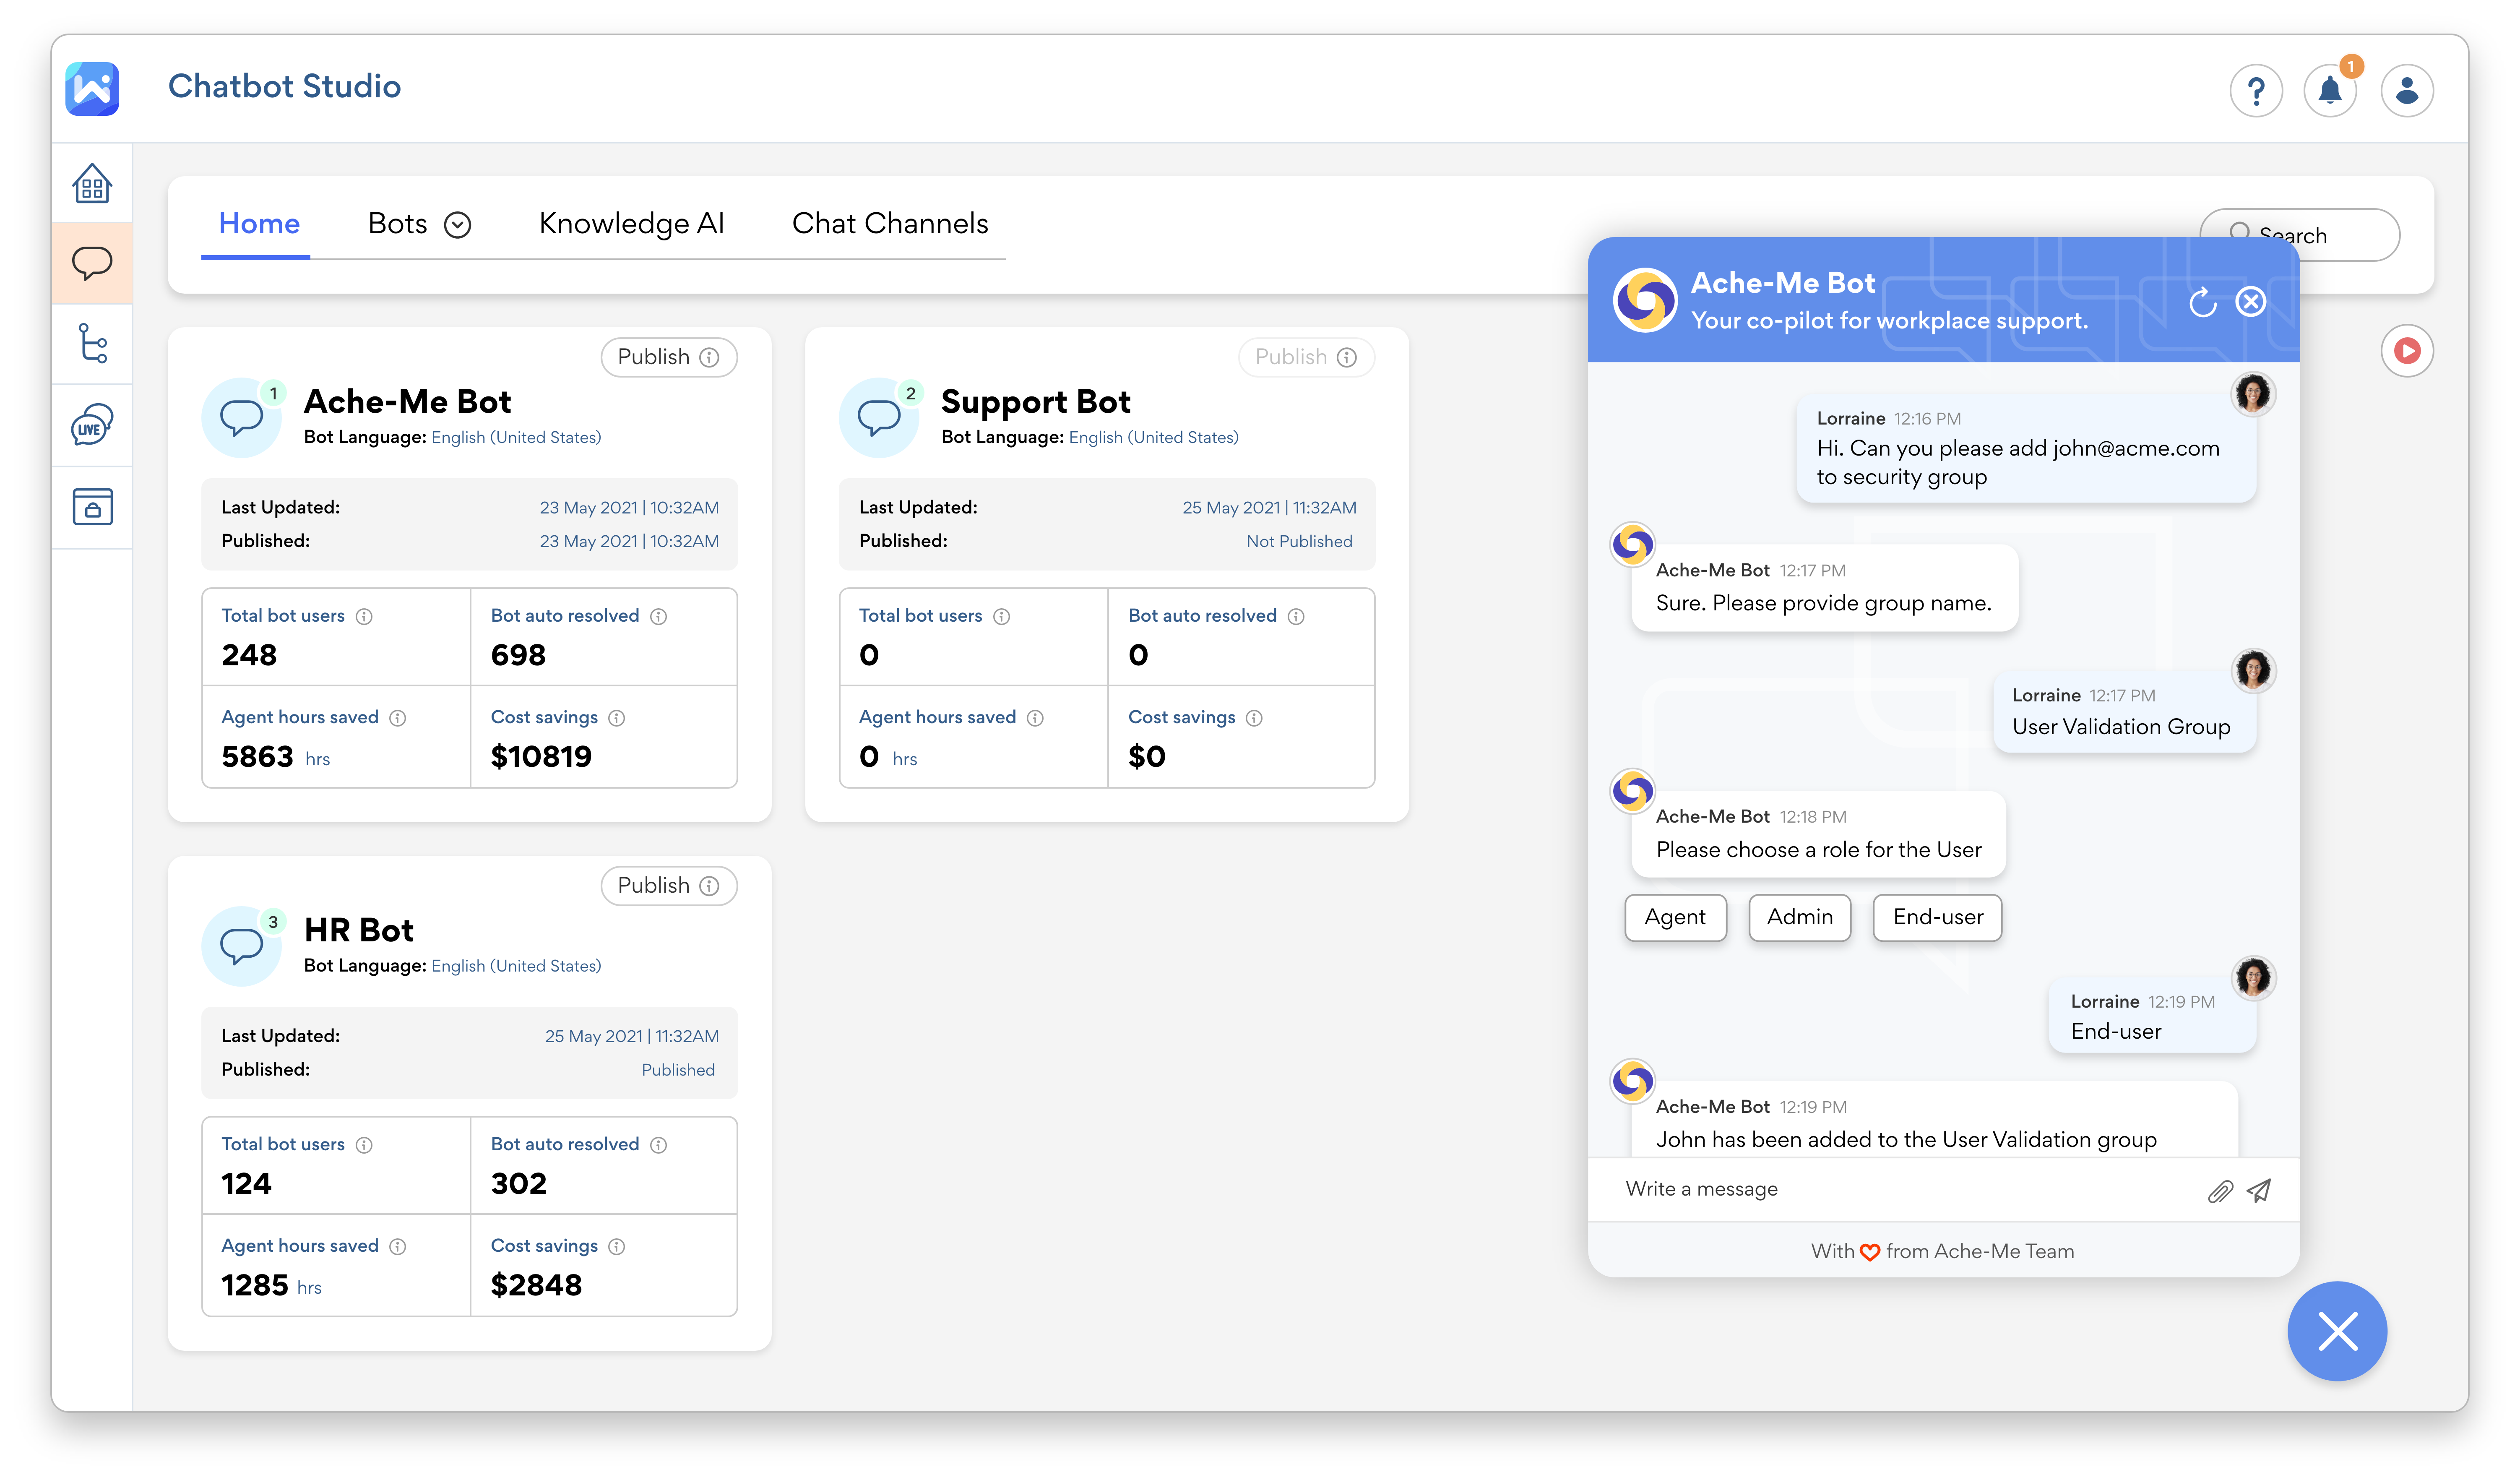The height and width of the screenshot is (1480, 2520).
Task: Click info icon beside HR Bot auto resolved
Action: 658,1145
